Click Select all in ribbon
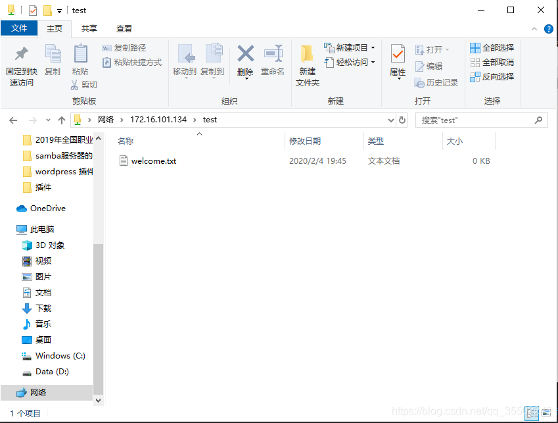The height and width of the screenshot is (423, 558). (x=492, y=48)
